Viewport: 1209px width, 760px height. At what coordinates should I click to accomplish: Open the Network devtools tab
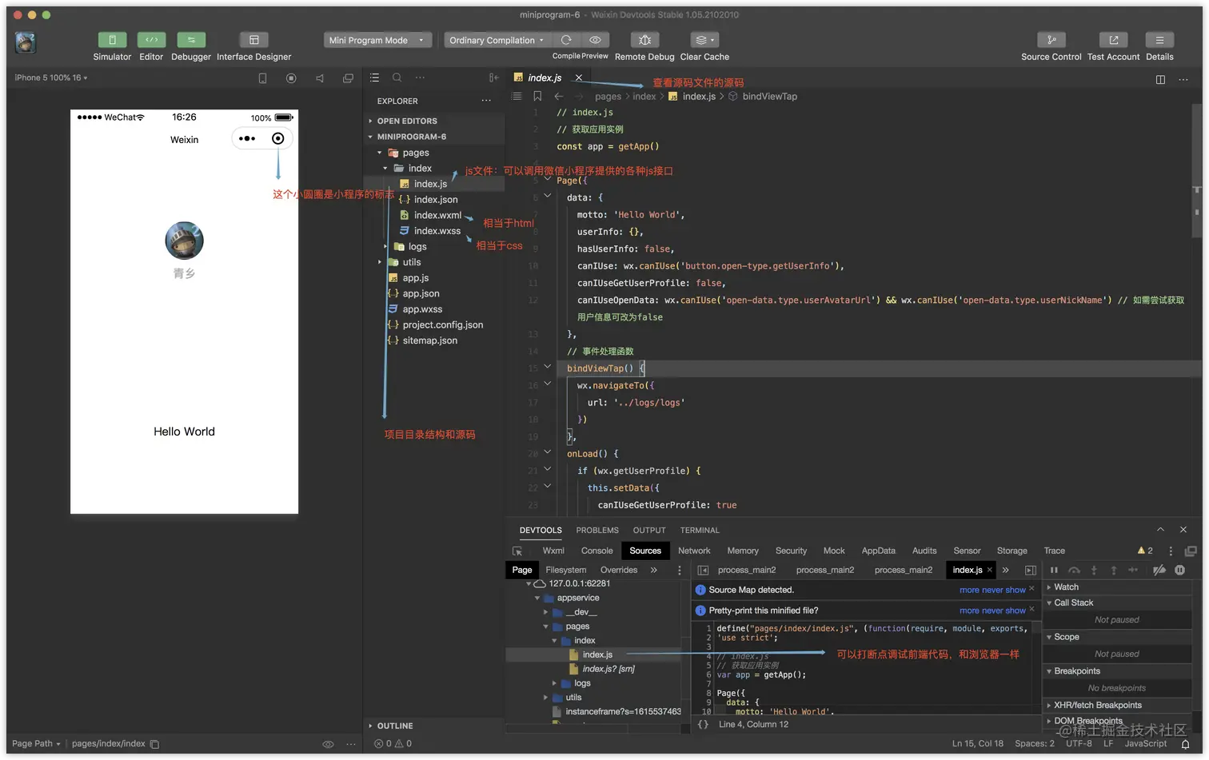[x=694, y=551]
